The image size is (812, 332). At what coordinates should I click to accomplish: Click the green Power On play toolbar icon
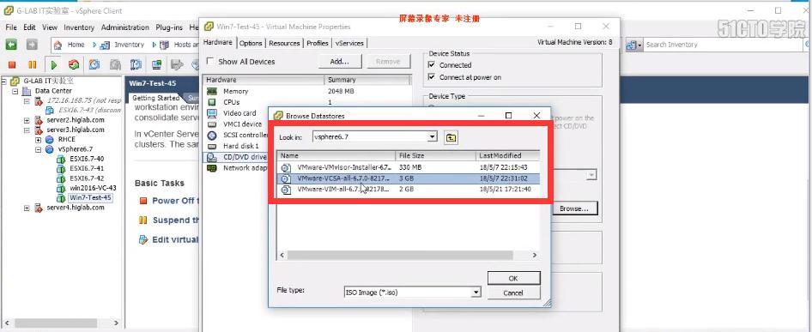(53, 64)
